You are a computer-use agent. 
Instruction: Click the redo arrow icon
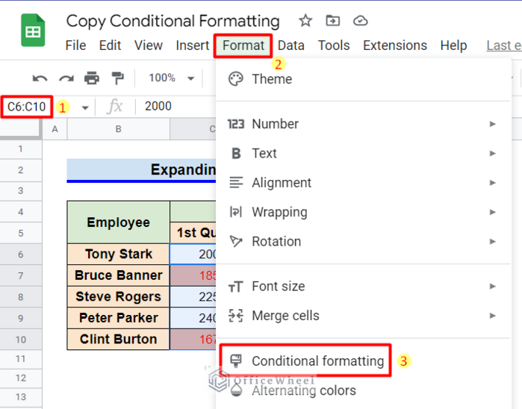[x=66, y=78]
